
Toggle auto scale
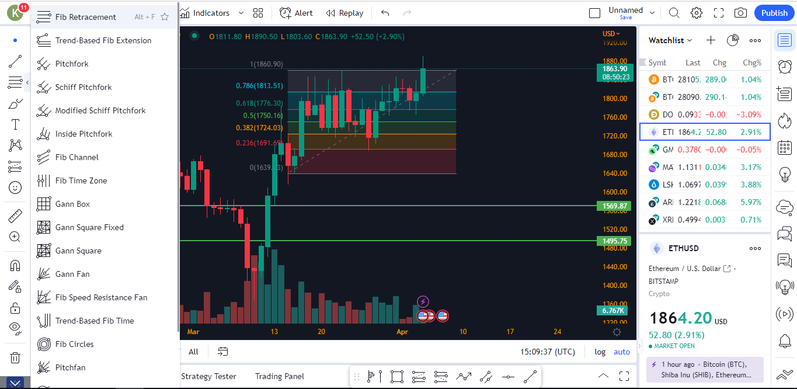[622, 352]
